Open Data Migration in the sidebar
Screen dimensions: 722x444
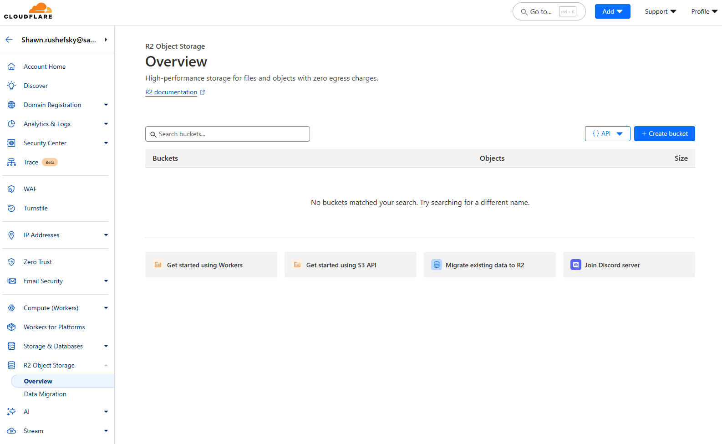[45, 394]
